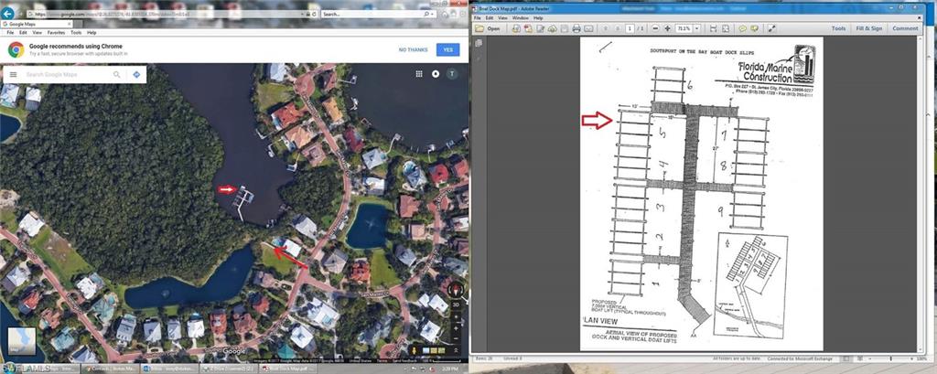The height and width of the screenshot is (374, 937).
Task: Zoom out on the Google map
Action: tap(456, 339)
